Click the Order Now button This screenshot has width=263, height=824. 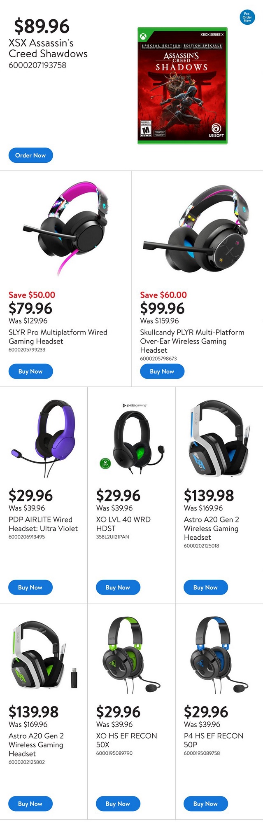[30, 155]
